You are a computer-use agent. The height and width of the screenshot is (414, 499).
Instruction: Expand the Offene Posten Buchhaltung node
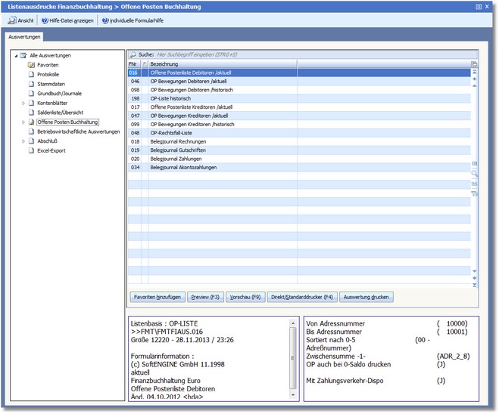[x=23, y=122]
